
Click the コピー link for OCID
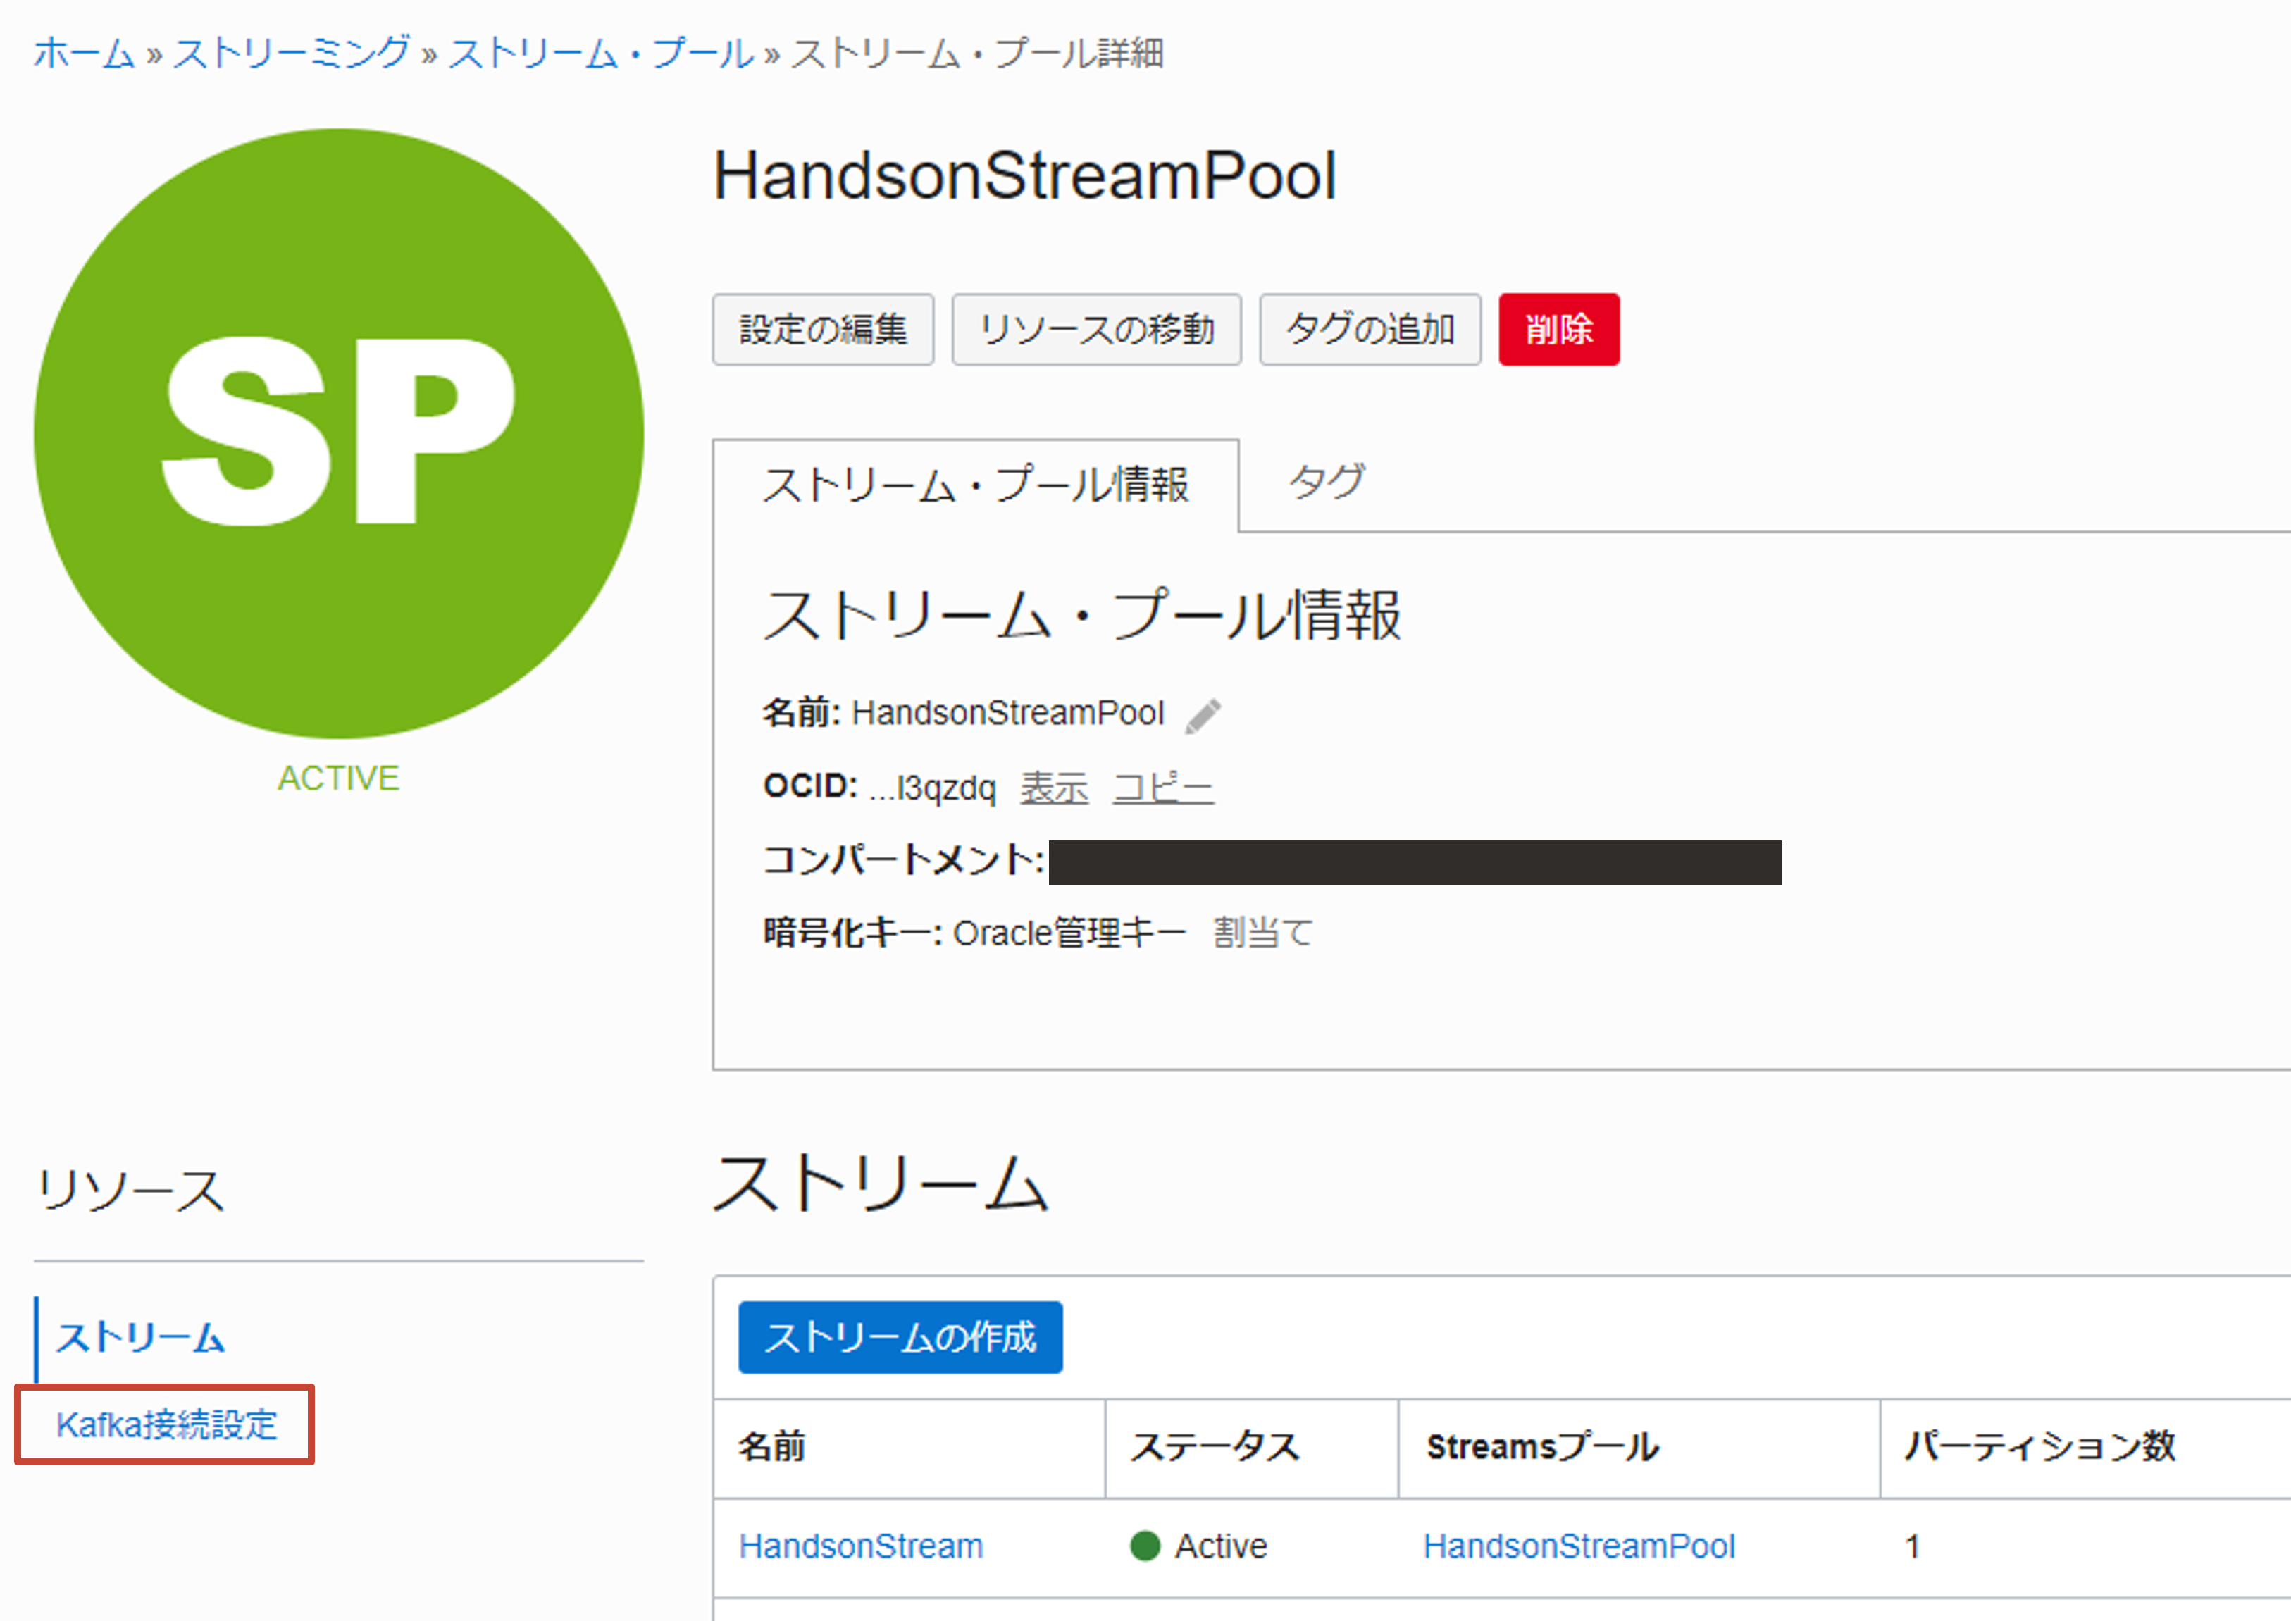coord(1163,788)
